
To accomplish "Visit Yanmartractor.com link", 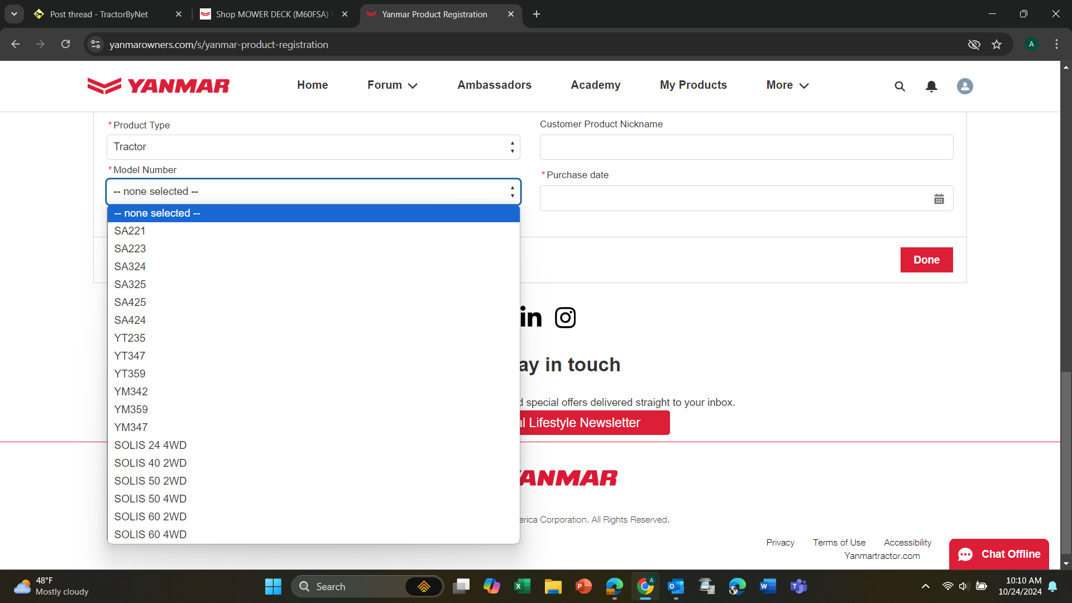I will [882, 556].
